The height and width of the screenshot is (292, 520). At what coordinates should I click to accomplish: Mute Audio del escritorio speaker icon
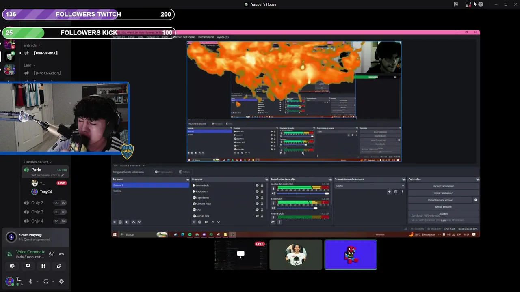tap(273, 193)
